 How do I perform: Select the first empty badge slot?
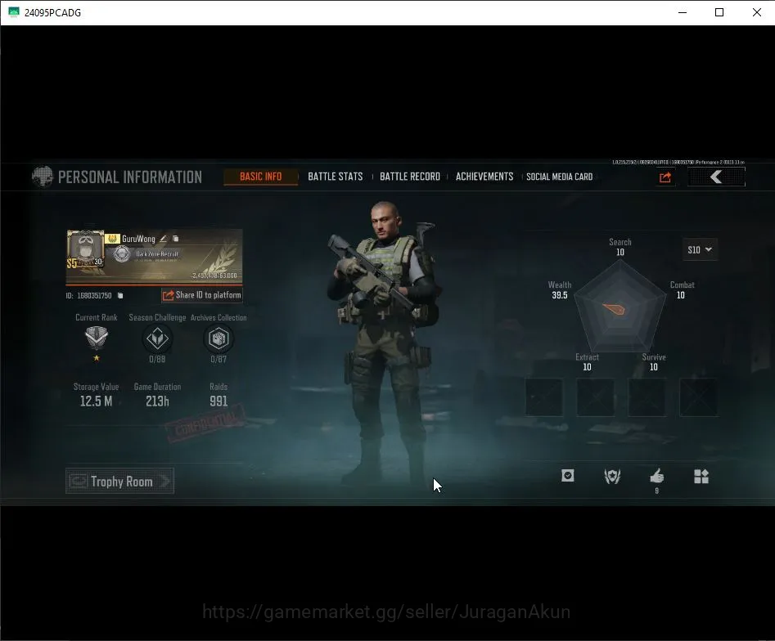tap(543, 397)
